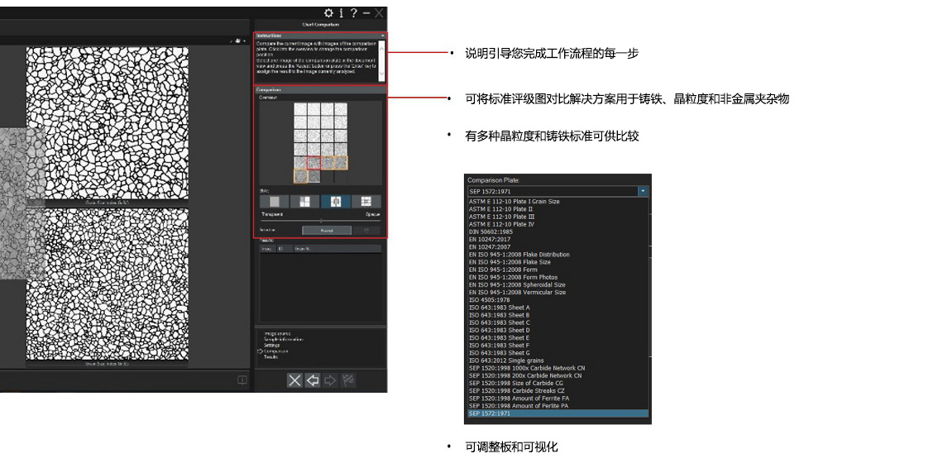Viewport: 943px width, 463px height.
Task: Click the Instructions panel scrollbar
Action: 382,60
